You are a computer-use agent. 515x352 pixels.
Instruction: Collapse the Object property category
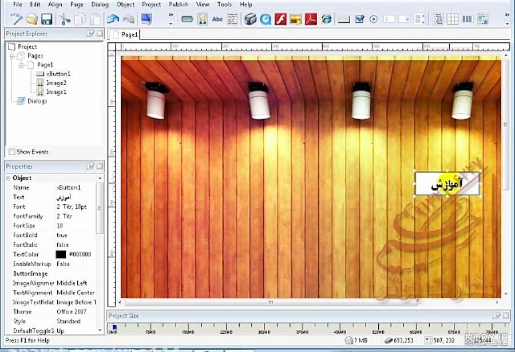[x=8, y=178]
